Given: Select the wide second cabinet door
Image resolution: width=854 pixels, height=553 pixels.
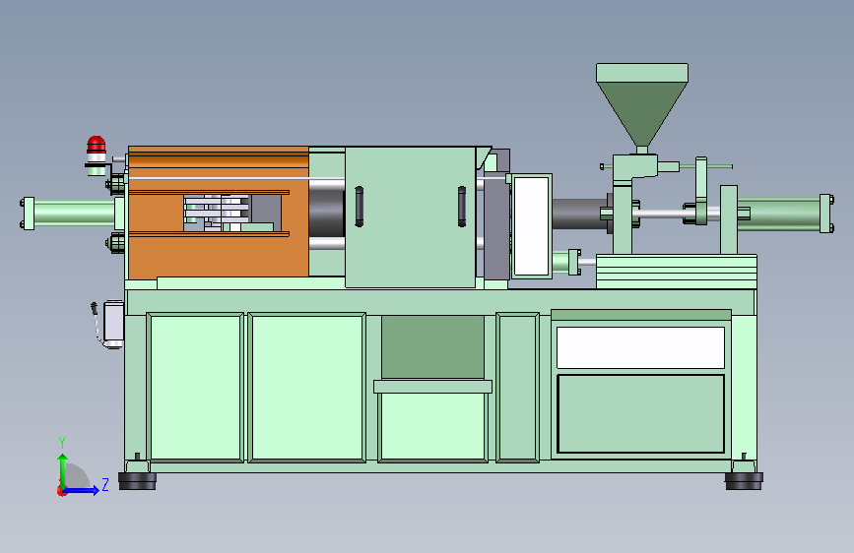Looking at the screenshot, I should [307, 388].
